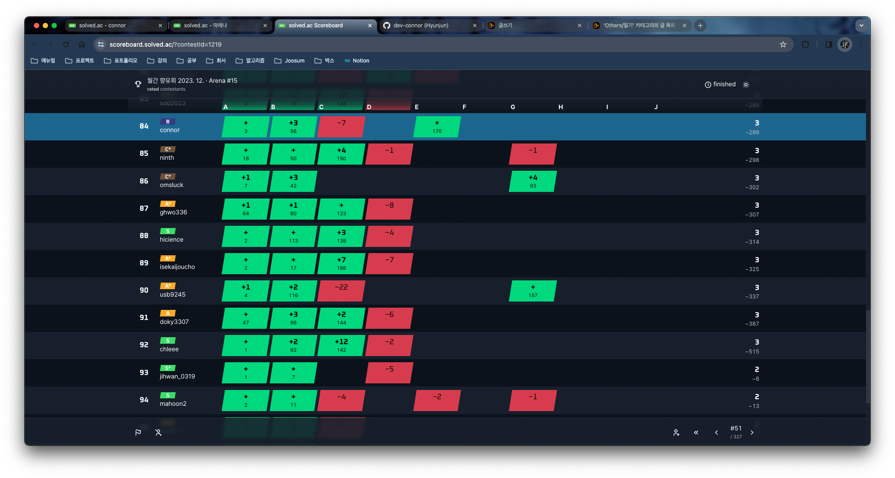
Task: Toggle the browser side panel
Action: 828,44
